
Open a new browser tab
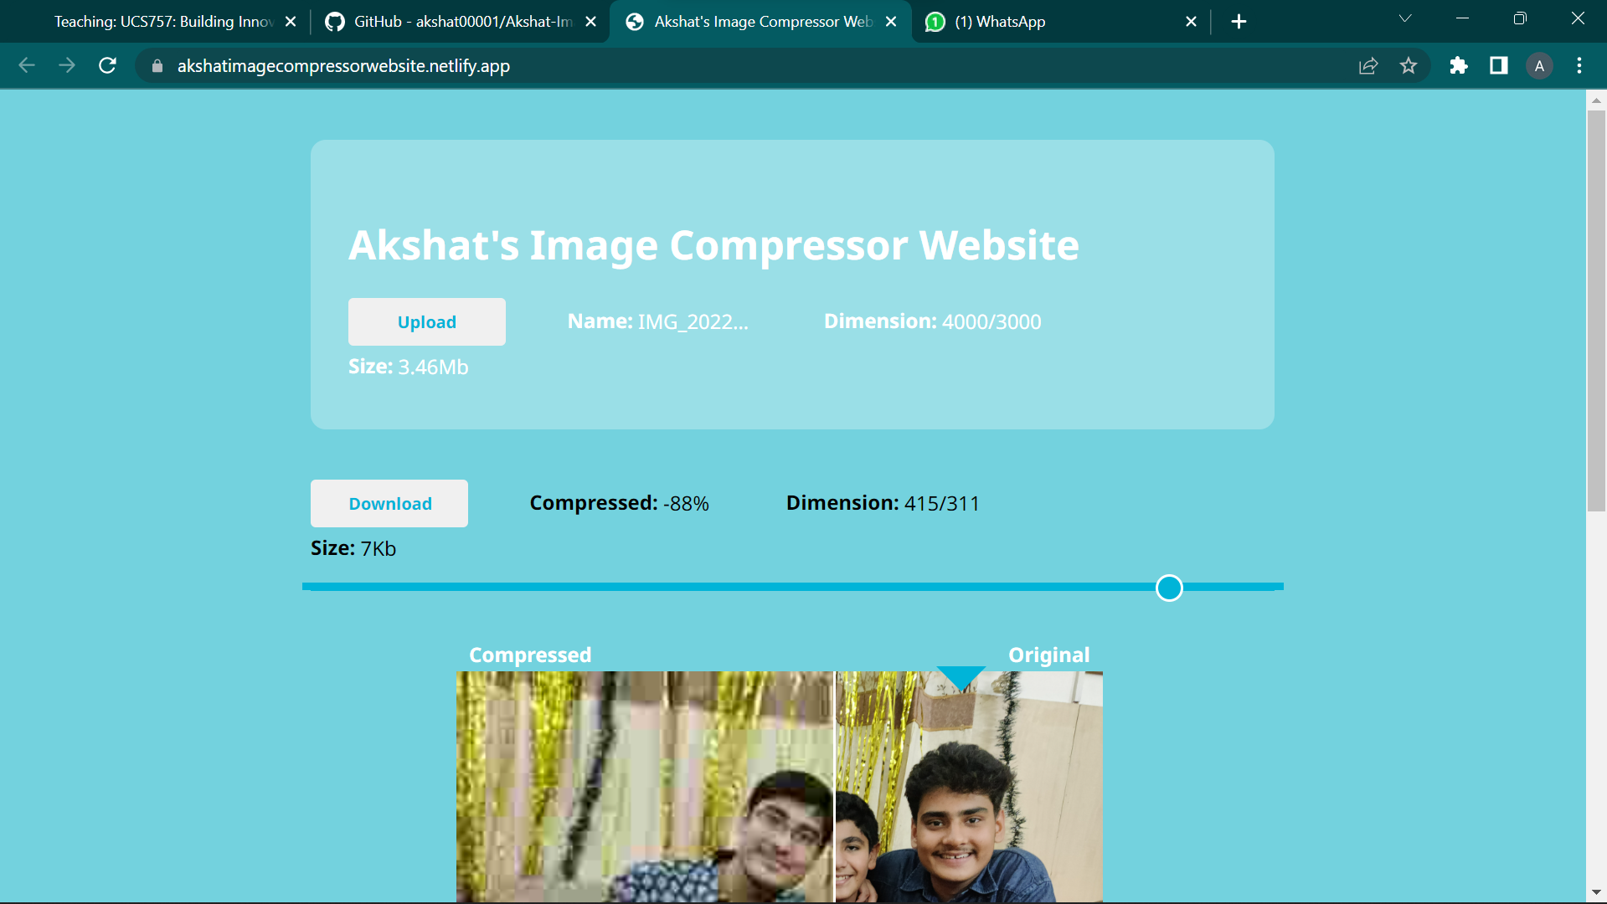pos(1239,21)
